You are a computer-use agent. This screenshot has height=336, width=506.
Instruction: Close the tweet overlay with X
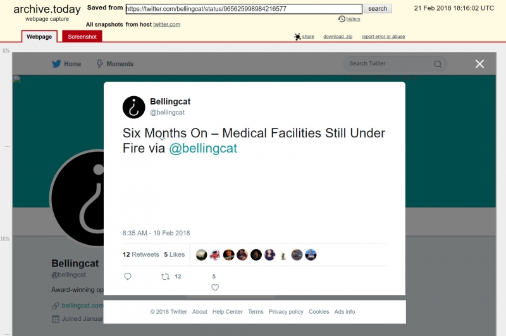pos(479,64)
